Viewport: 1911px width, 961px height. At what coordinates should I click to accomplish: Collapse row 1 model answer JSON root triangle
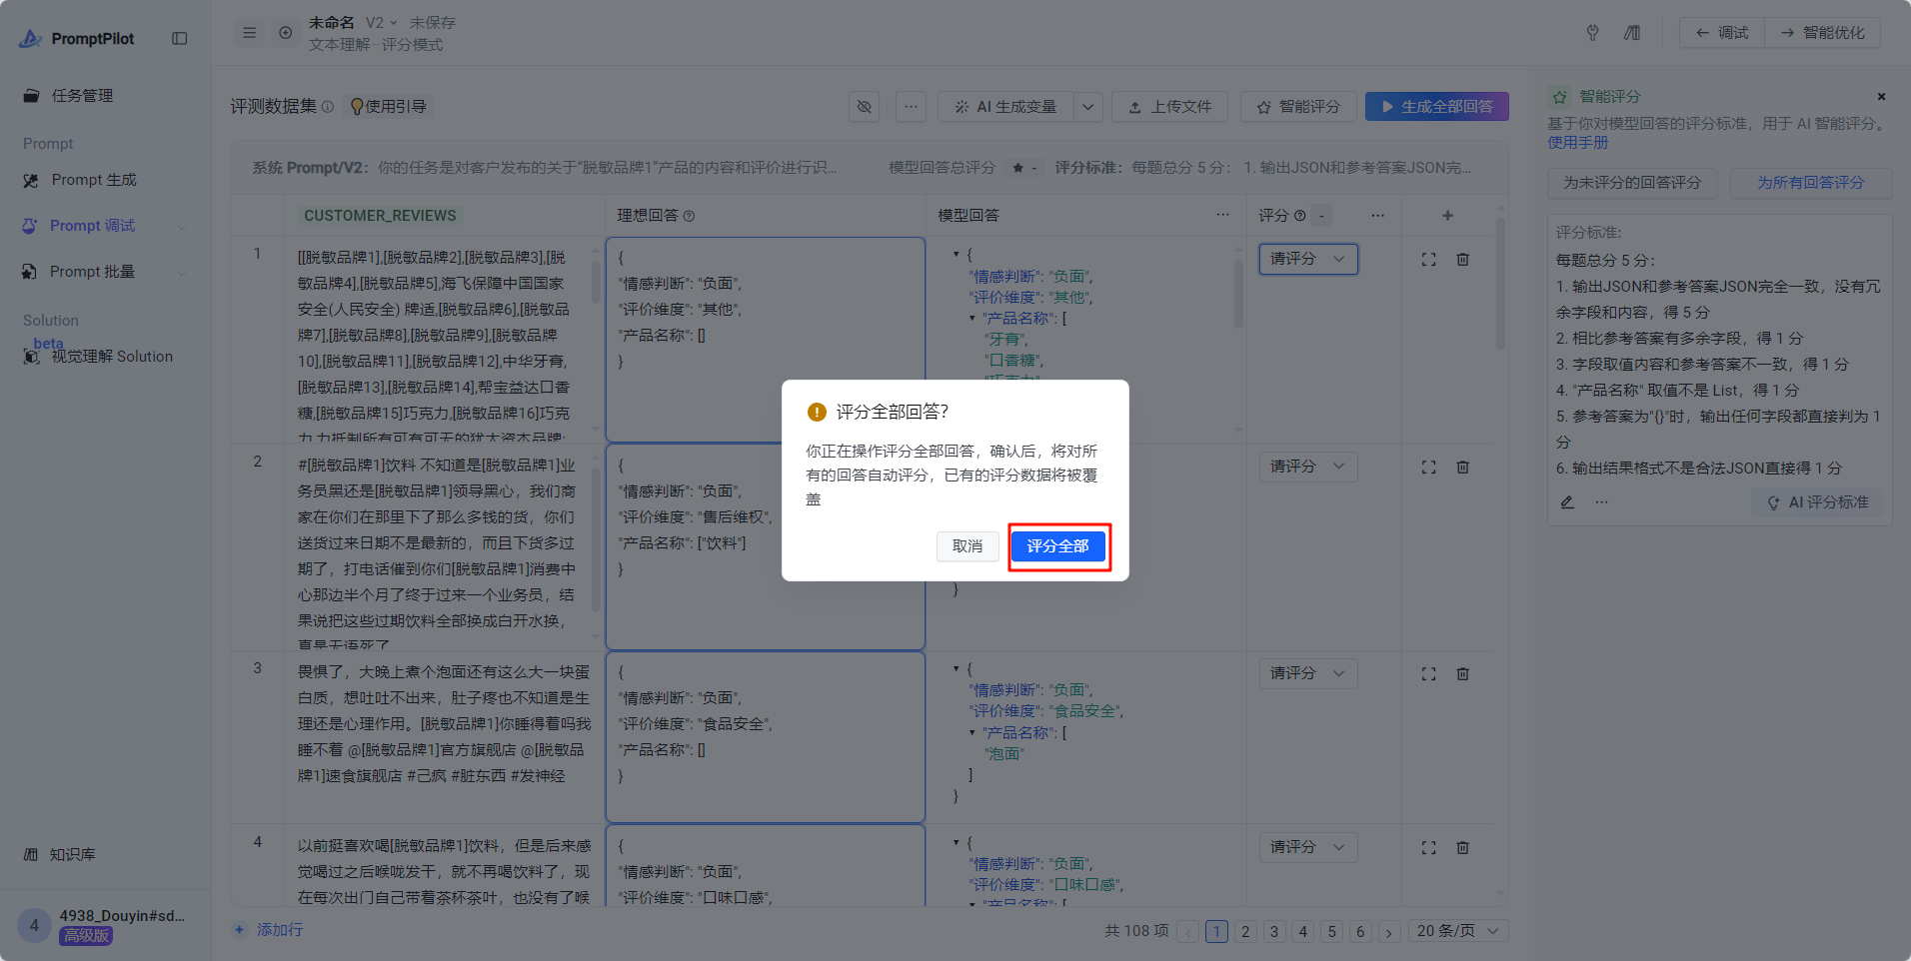click(x=956, y=255)
